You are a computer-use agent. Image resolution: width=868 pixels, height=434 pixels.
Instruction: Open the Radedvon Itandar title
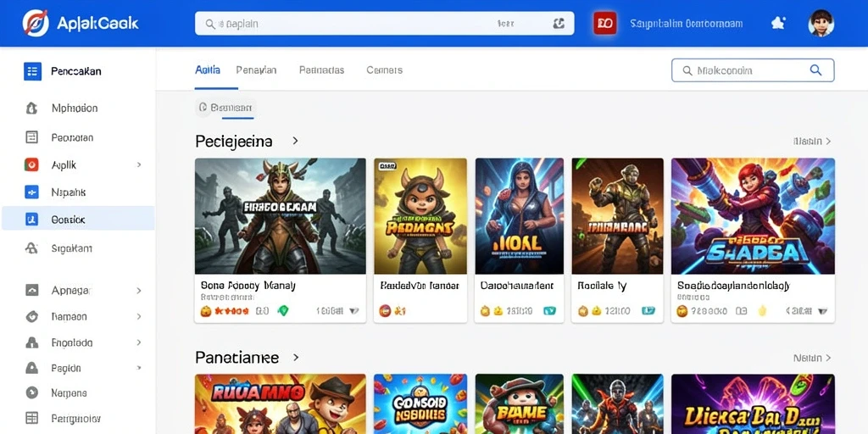[420, 286]
